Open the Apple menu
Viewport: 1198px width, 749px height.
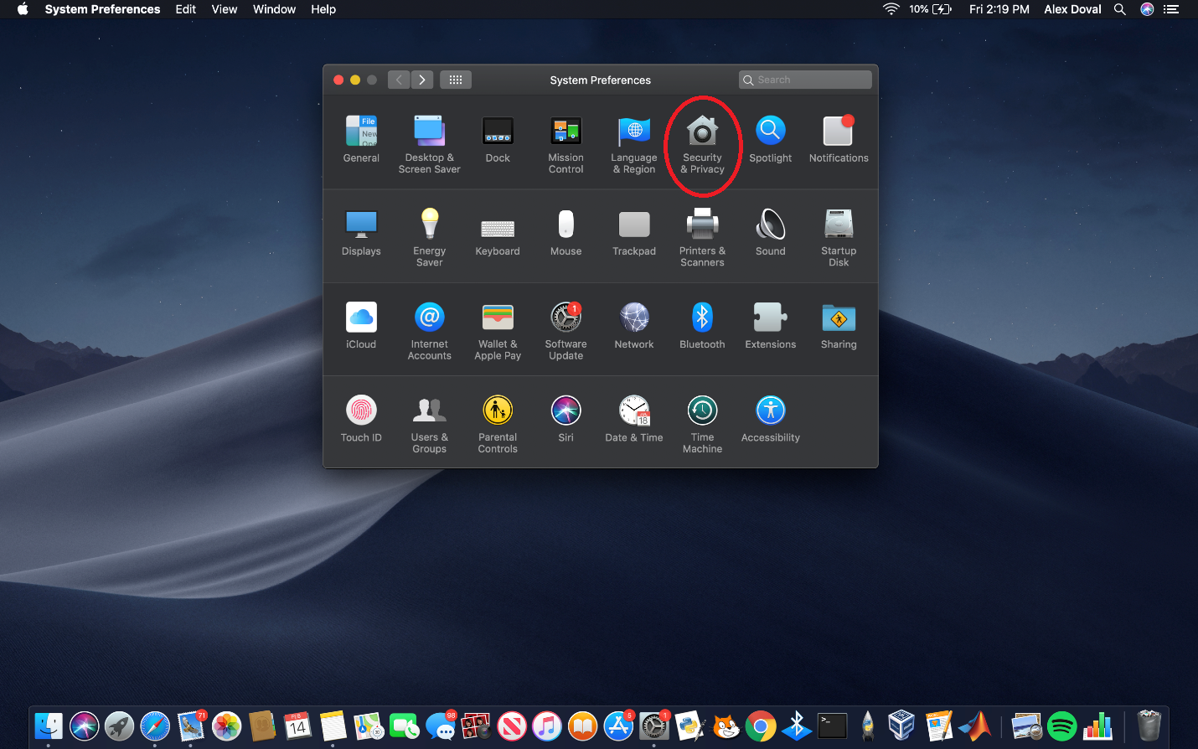click(x=23, y=9)
